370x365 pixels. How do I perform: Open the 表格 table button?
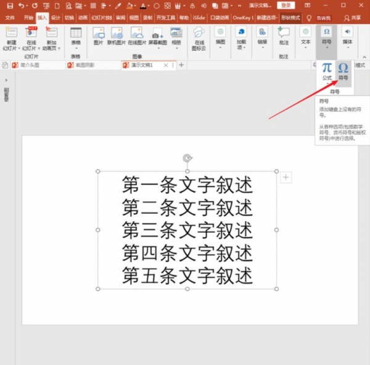pyautogui.click(x=76, y=38)
